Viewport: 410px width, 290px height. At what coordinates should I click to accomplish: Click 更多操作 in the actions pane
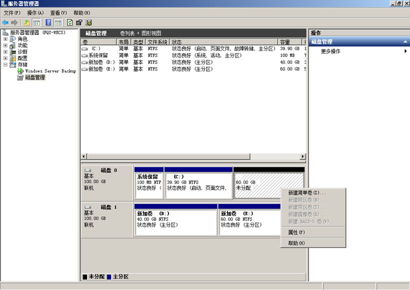330,51
